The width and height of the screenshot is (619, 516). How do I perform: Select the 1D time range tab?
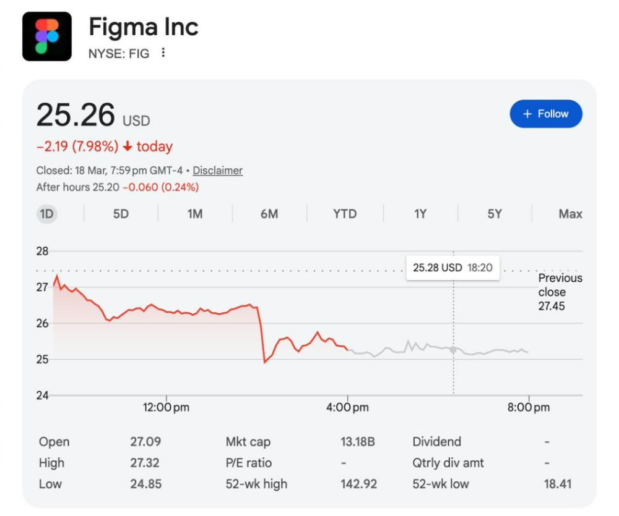[47, 214]
